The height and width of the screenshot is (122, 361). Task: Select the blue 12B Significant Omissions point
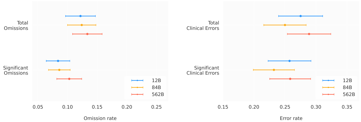(x=58, y=61)
